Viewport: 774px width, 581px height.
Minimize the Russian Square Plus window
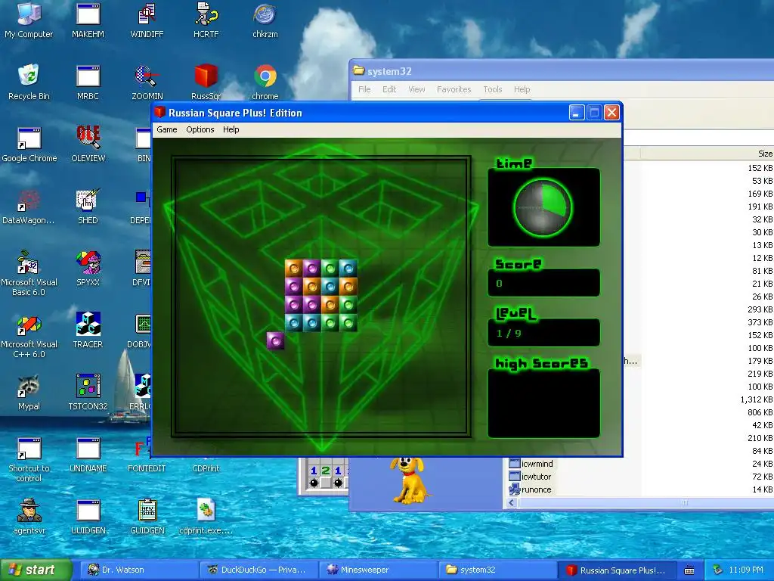coord(577,113)
